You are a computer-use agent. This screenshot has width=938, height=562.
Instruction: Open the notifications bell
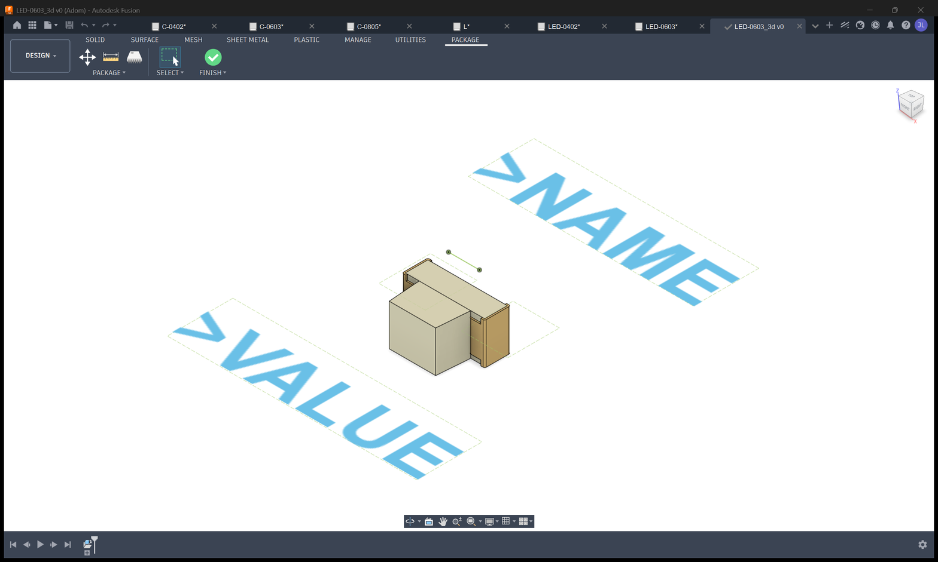(891, 25)
